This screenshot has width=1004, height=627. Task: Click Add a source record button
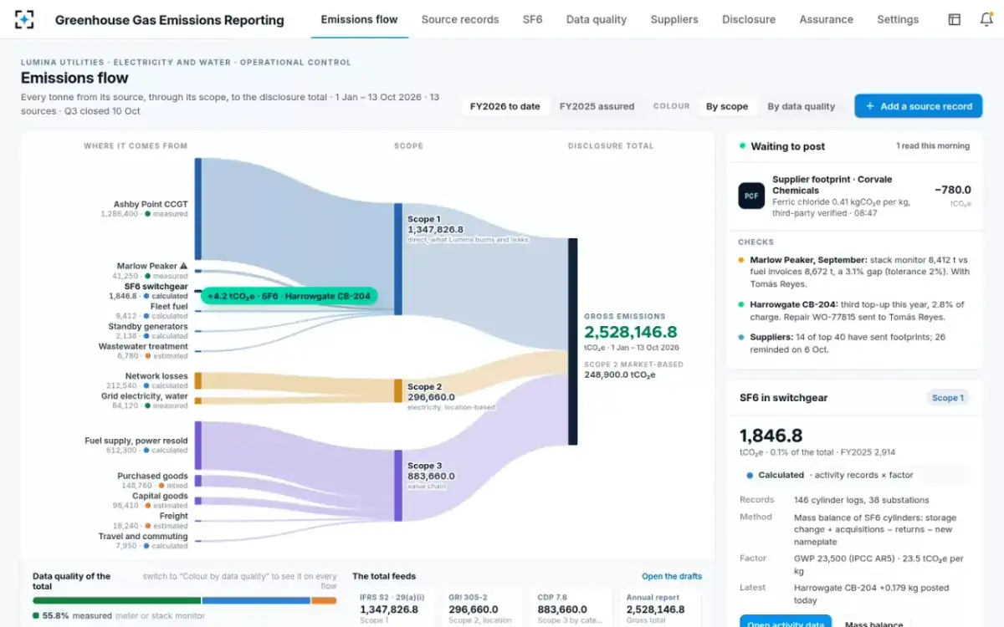point(918,106)
